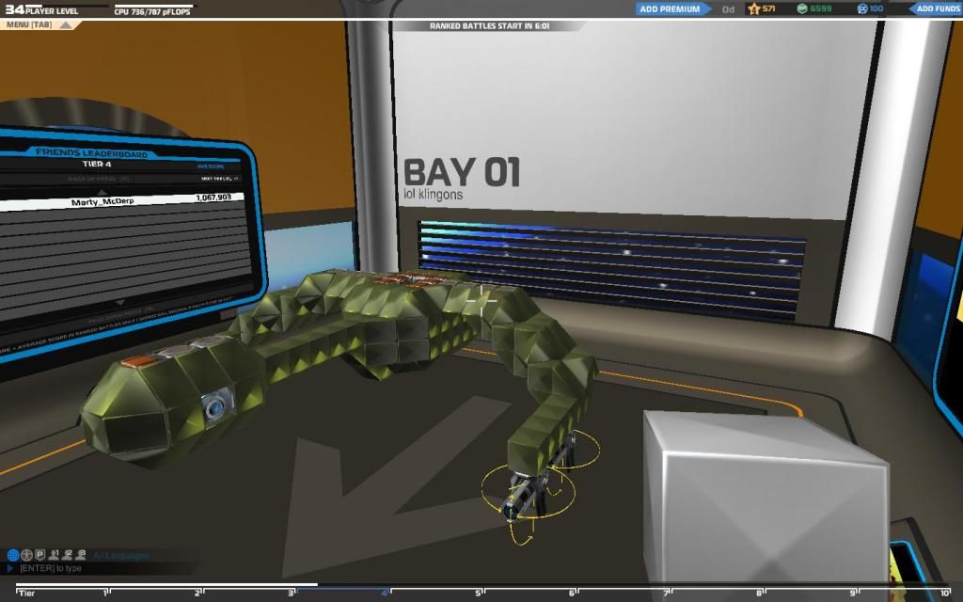Click the CPU 736/787 pFLOPS readout
The height and width of the screenshot is (602, 963).
point(152,11)
